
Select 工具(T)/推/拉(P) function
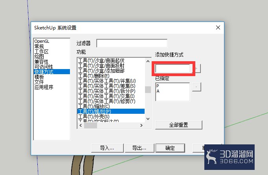[x=111, y=111]
